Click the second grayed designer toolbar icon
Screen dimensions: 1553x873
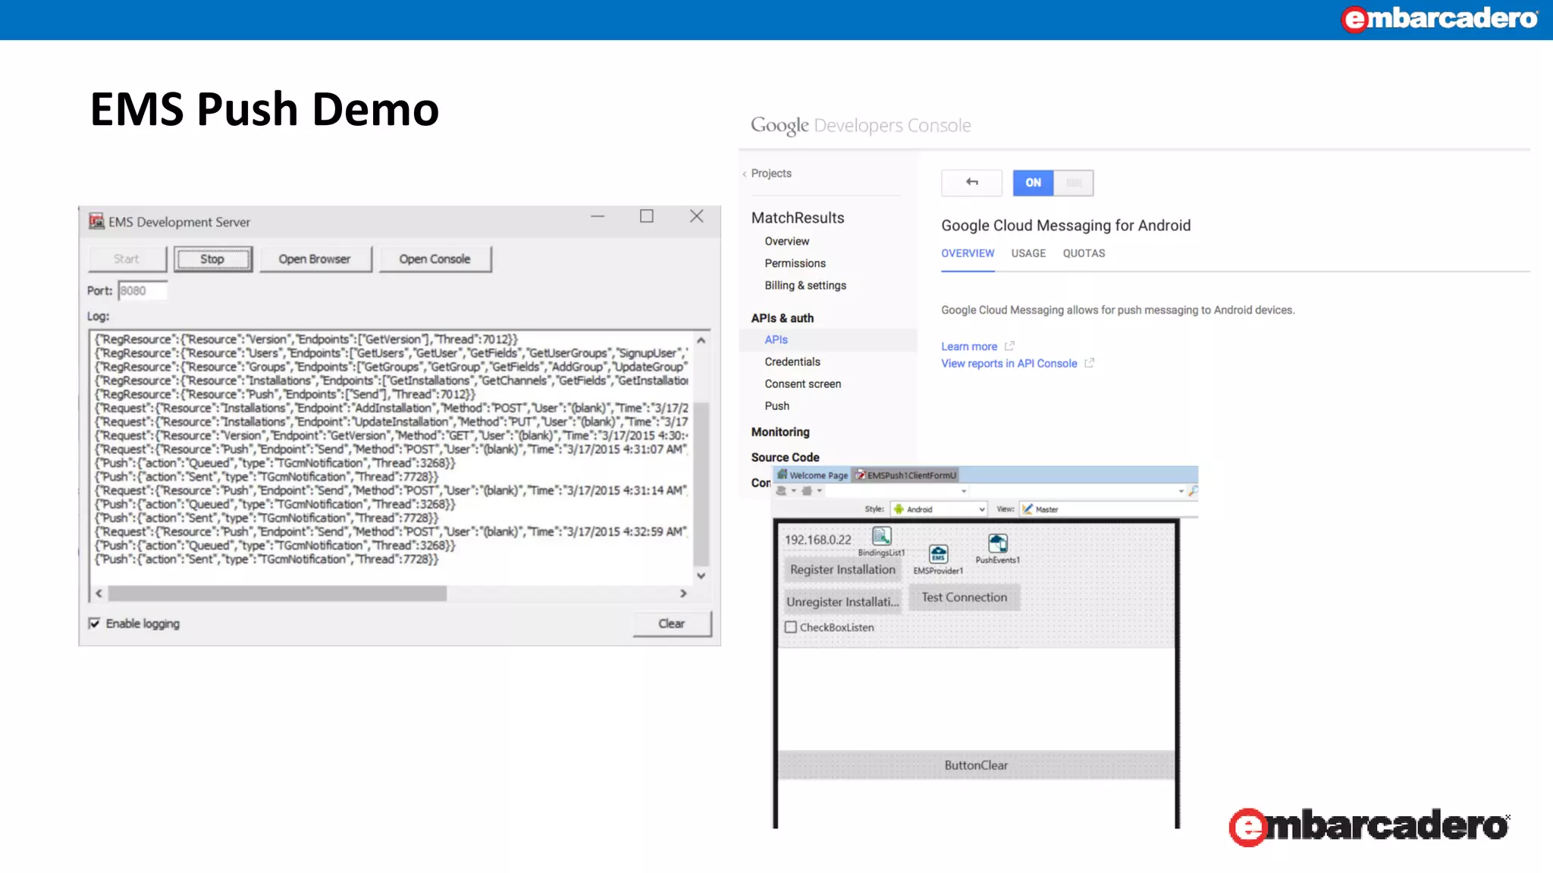(x=807, y=491)
